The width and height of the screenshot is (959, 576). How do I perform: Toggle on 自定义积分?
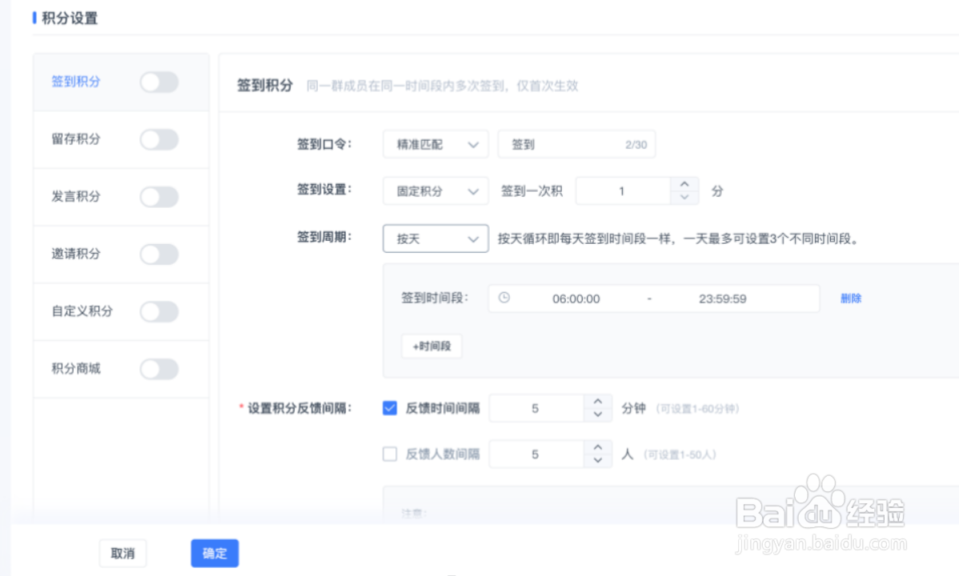coord(158,311)
